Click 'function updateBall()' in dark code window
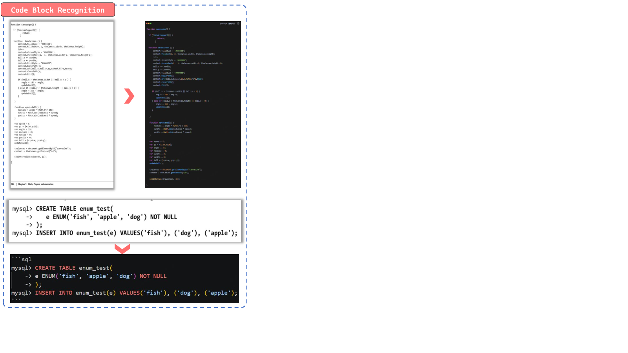 pos(162,123)
